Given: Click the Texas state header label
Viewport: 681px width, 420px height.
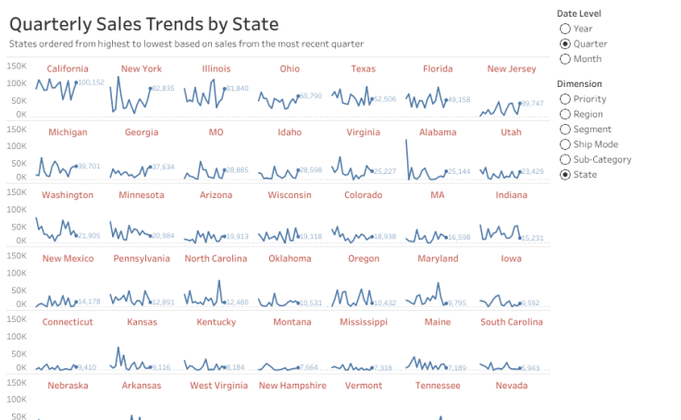Looking at the screenshot, I should pos(364,69).
